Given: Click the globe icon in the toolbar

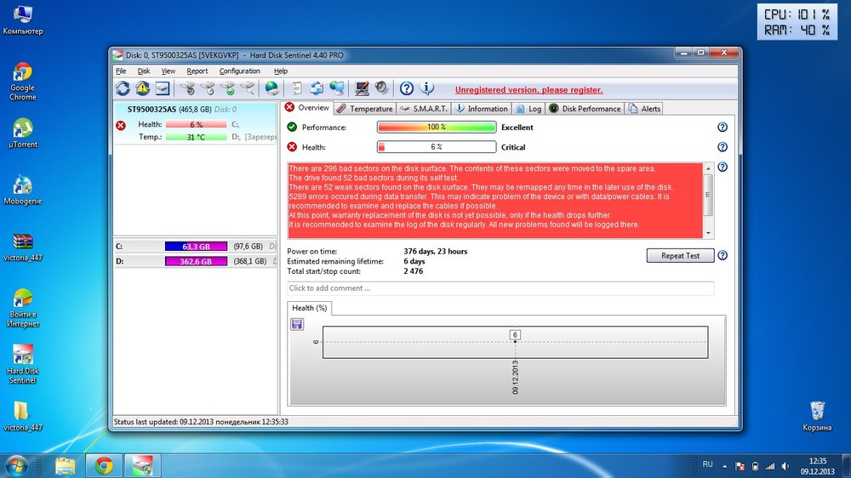Looking at the screenshot, I should 271,88.
